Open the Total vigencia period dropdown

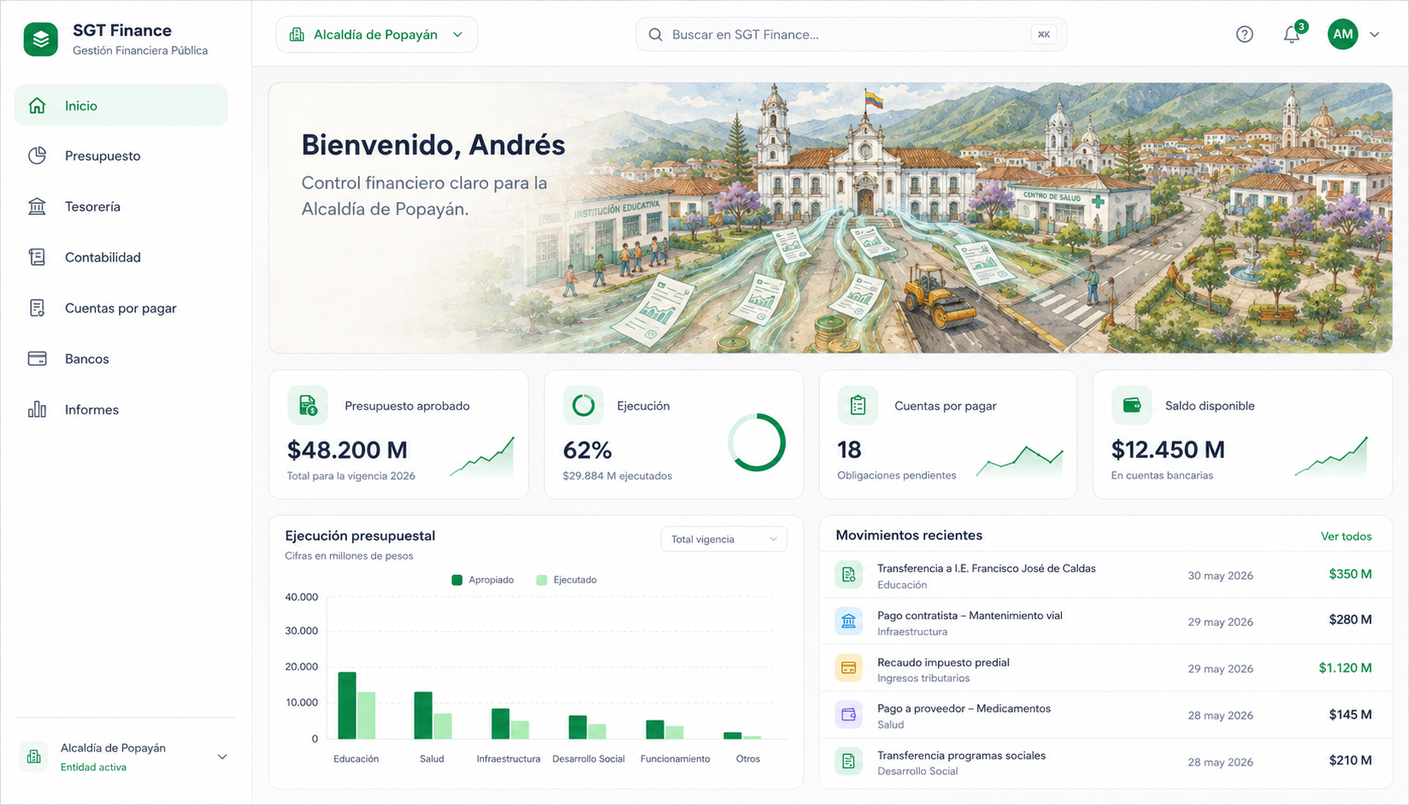[x=724, y=539]
